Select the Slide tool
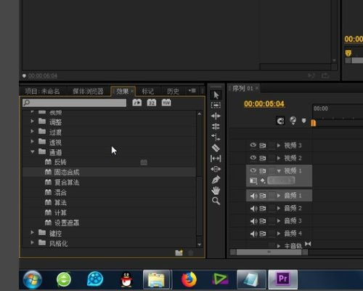The image size is (363, 291). (x=216, y=169)
